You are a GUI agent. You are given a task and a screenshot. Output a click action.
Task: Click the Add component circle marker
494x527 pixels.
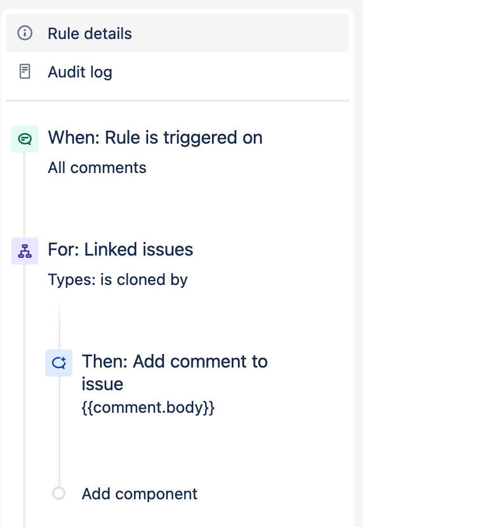[x=59, y=494]
